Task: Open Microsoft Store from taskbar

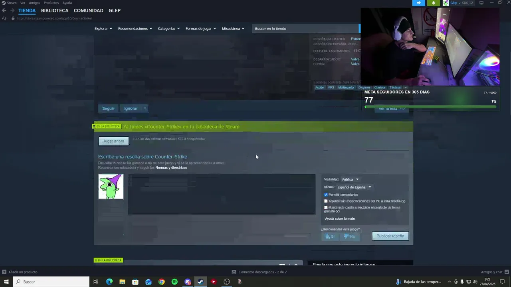Action: coord(135,282)
